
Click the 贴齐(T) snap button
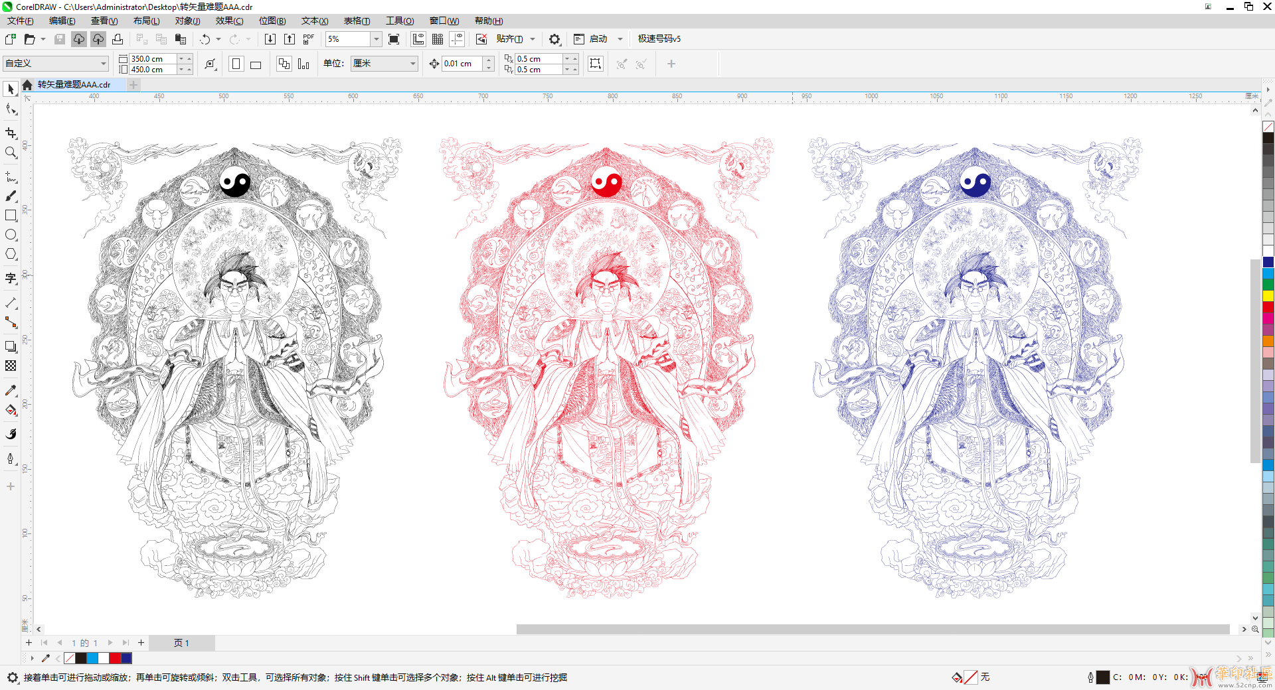(509, 39)
